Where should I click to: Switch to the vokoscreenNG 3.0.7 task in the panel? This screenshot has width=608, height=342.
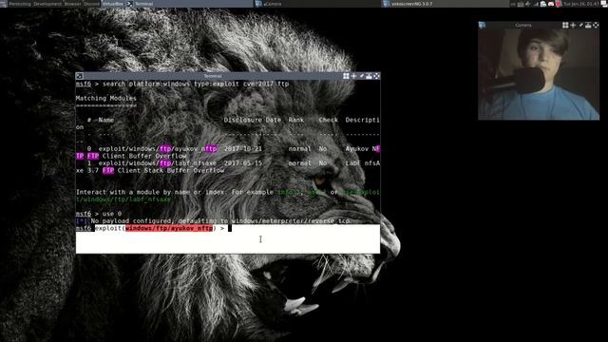click(411, 4)
